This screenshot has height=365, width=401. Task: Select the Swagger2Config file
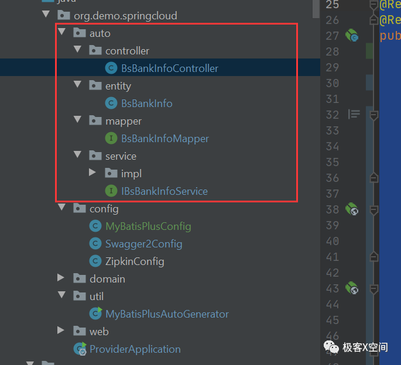pyautogui.click(x=144, y=244)
